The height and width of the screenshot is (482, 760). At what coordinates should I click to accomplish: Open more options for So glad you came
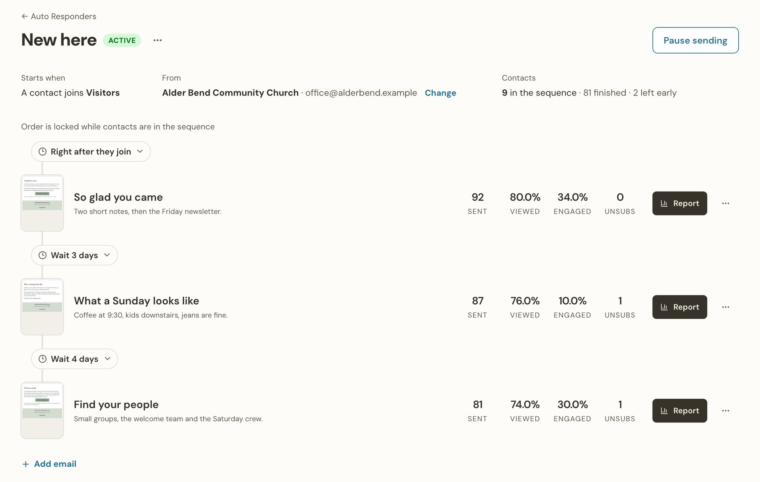[726, 203]
